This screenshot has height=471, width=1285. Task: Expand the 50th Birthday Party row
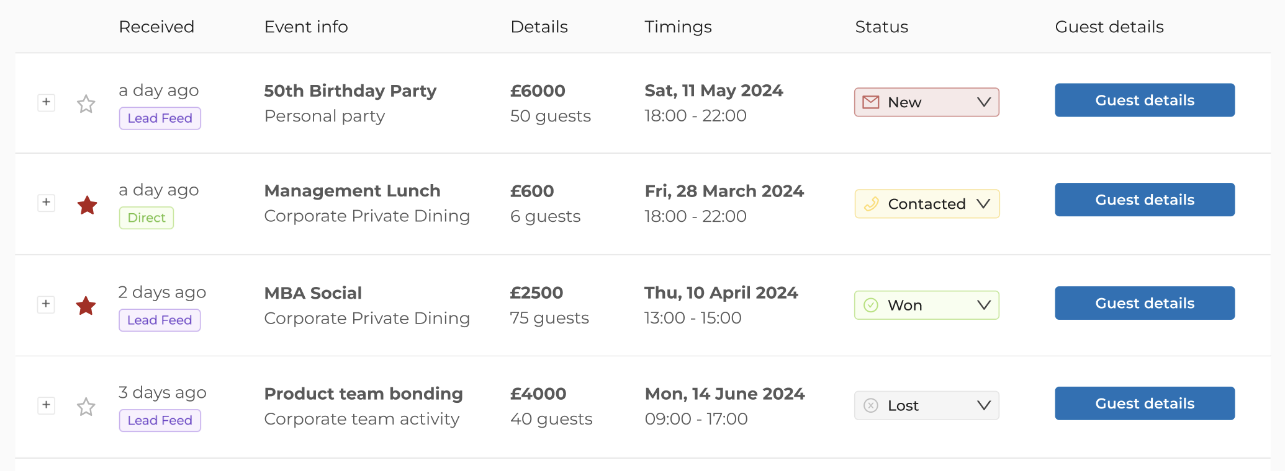[x=46, y=102]
